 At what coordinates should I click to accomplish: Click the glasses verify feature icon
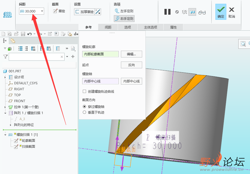point(202,12)
